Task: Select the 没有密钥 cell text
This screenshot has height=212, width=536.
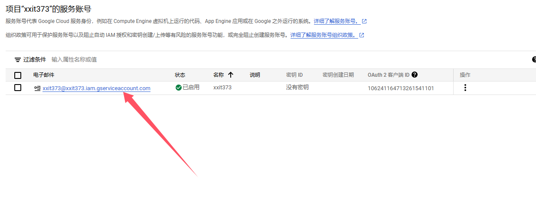Action: [x=297, y=88]
